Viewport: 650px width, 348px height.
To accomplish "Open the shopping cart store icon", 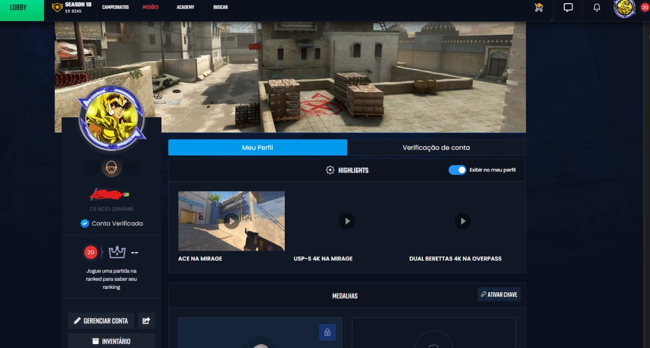I will 539,7.
